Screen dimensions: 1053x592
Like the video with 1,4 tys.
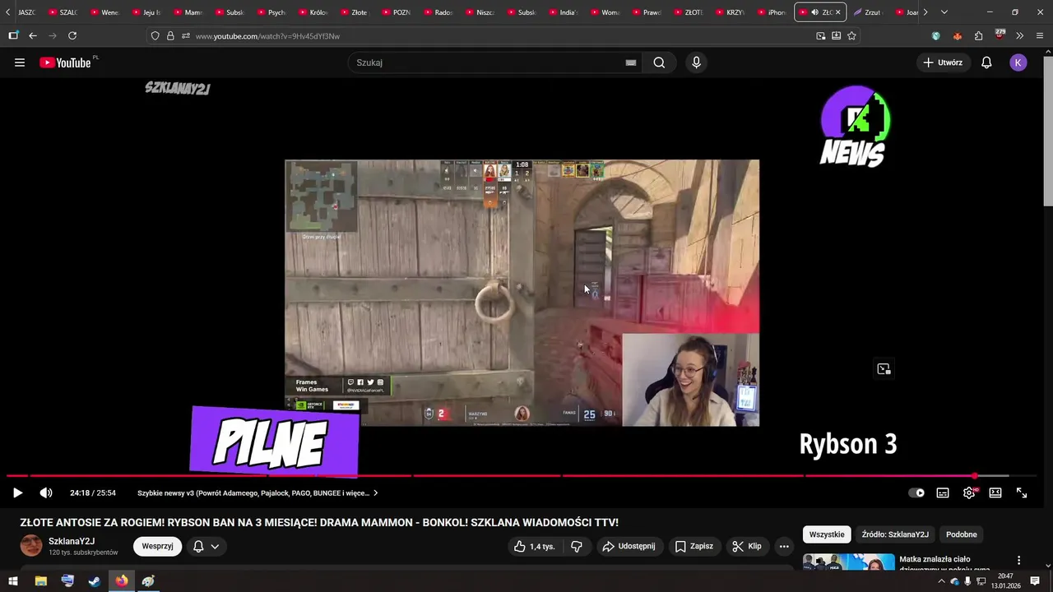click(534, 546)
